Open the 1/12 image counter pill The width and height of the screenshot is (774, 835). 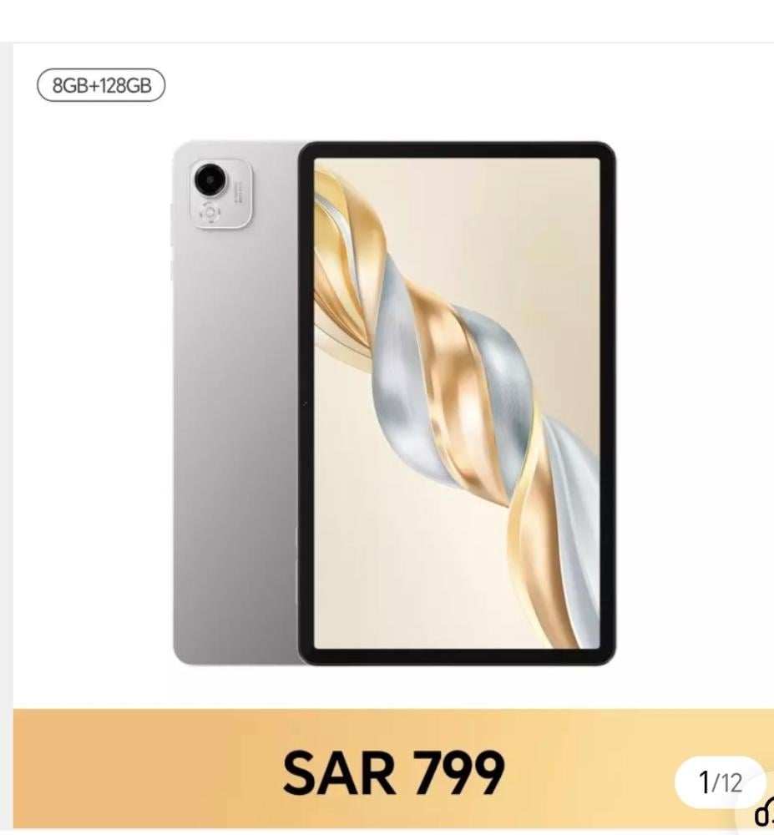720,782
